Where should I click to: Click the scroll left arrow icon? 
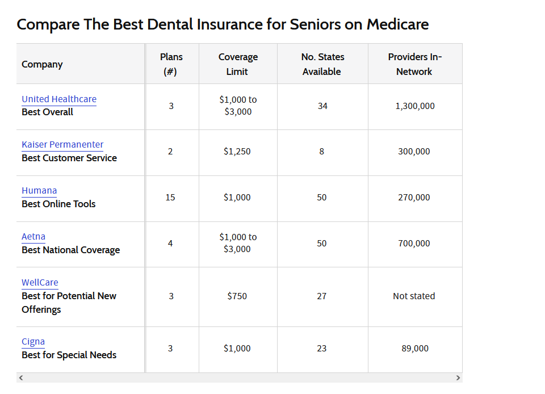pos(21,378)
